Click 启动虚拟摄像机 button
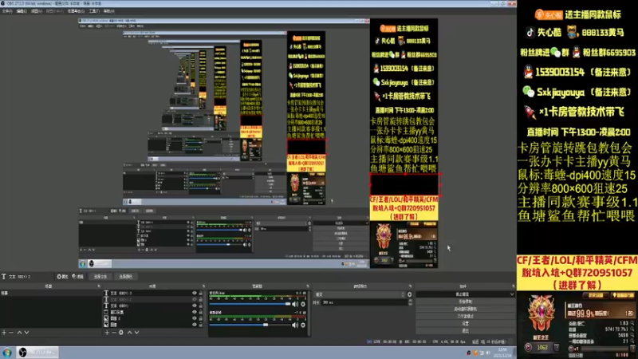Viewport: 638px width, 359px height. [x=465, y=309]
